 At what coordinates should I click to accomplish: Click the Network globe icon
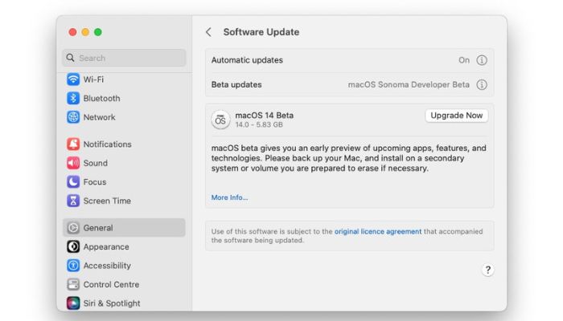point(73,117)
